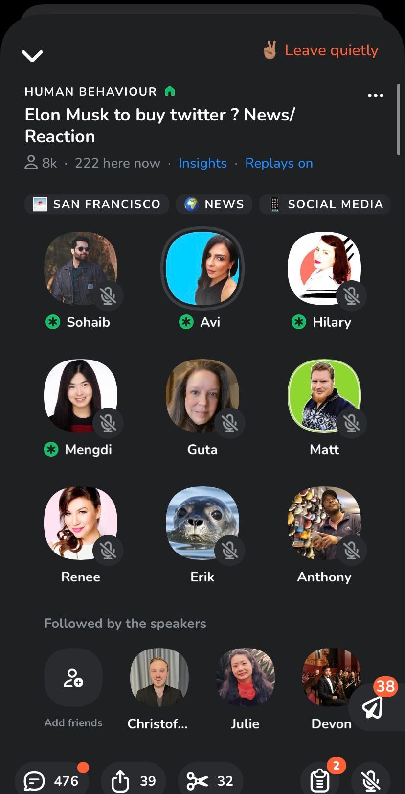Select the San Francisco topic tag
The width and height of the screenshot is (405, 794).
coord(97,204)
